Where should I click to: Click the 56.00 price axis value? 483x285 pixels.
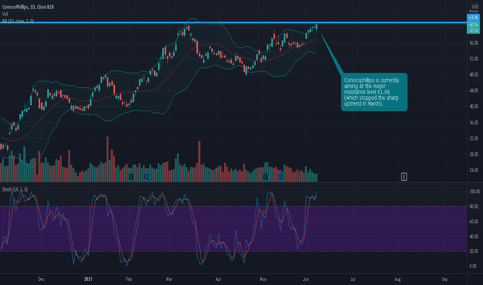pyautogui.click(x=474, y=43)
